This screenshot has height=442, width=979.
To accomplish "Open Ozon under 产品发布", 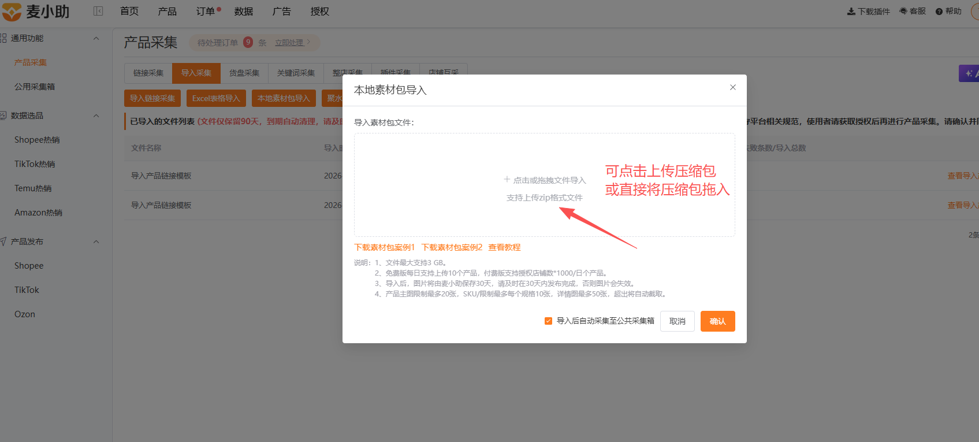I will click(x=25, y=314).
